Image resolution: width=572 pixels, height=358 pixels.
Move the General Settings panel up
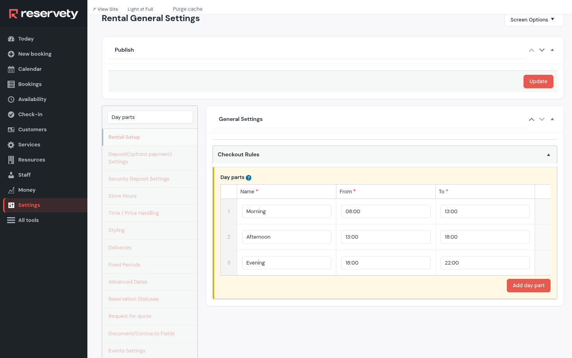point(531,119)
